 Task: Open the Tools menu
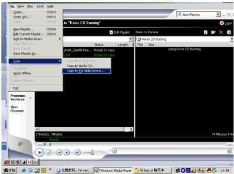tap(40, 6)
